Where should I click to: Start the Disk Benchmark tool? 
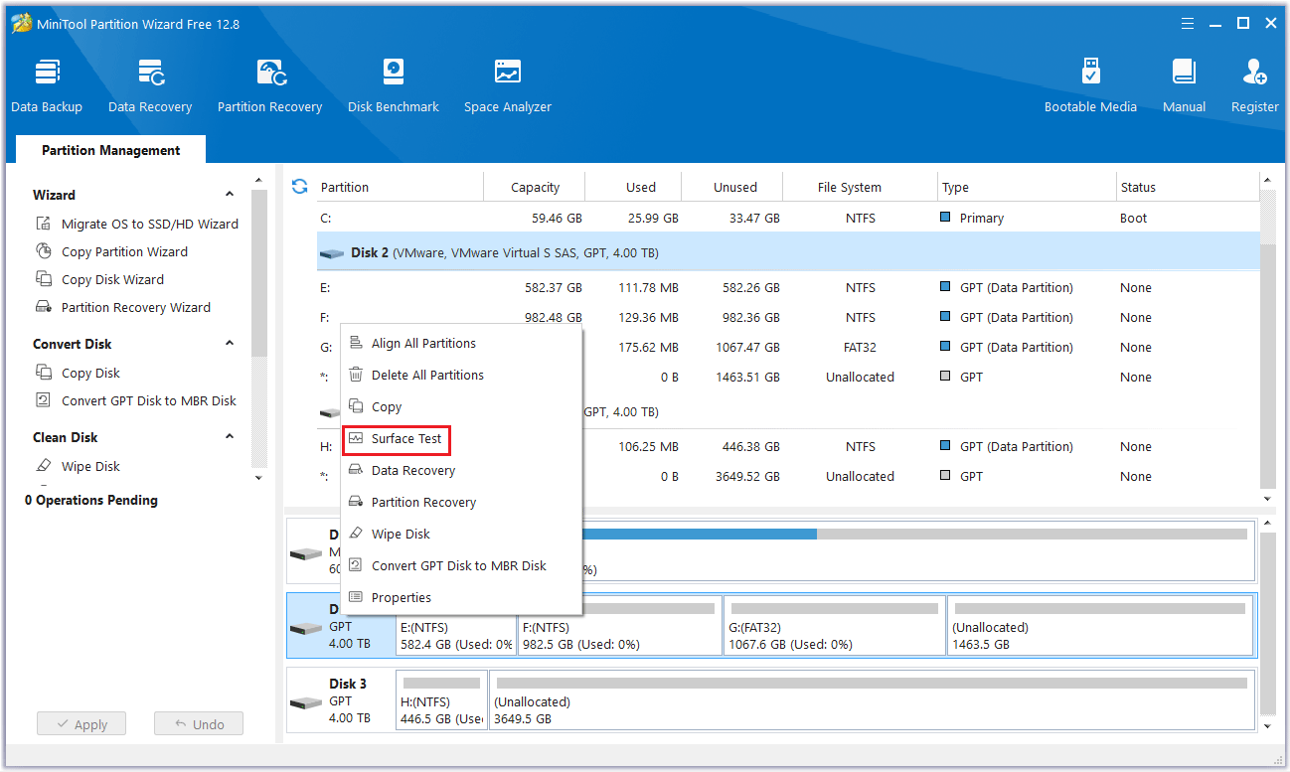tap(394, 86)
